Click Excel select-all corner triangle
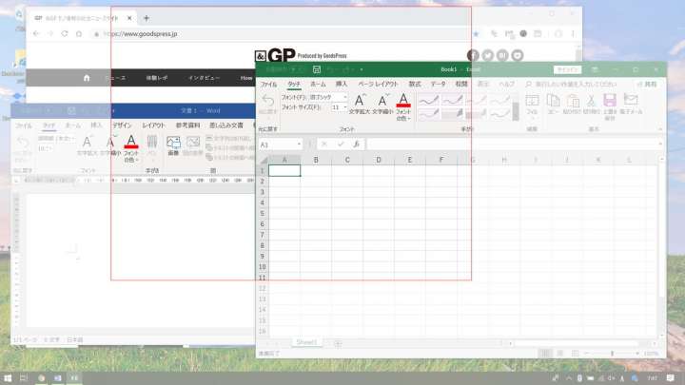The image size is (685, 385). click(264, 160)
